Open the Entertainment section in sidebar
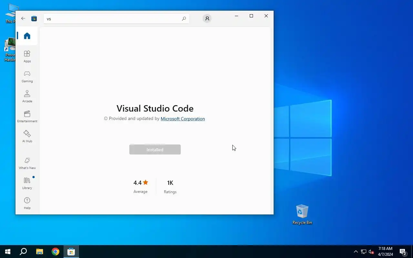This screenshot has height=258, width=413. tap(27, 116)
